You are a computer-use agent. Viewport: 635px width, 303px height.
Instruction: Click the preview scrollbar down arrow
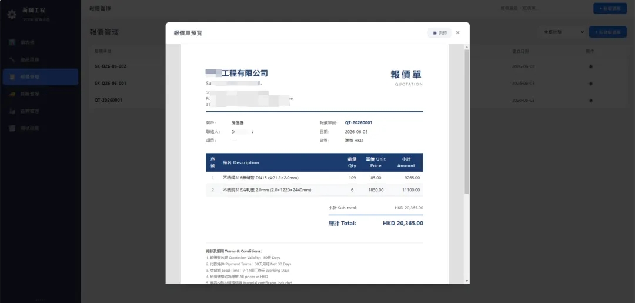466,281
